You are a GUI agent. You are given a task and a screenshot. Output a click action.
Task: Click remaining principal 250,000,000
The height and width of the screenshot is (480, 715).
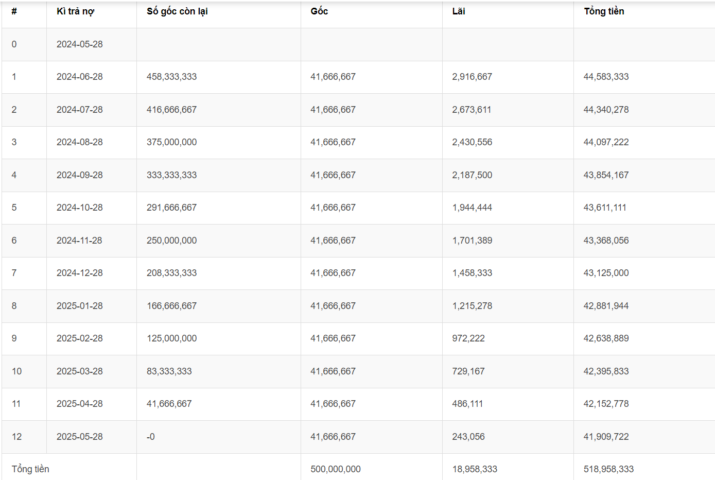point(172,241)
